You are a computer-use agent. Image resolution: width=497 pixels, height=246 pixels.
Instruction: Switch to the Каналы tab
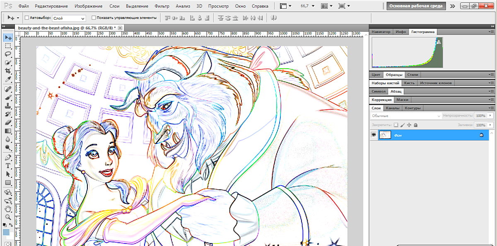392,108
